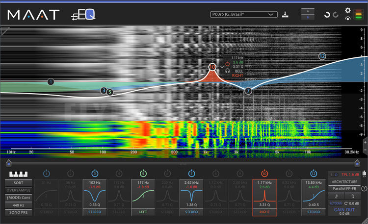Click the traffic light indicator icon
Viewport: 368px width, 224px height.
pos(358,14)
